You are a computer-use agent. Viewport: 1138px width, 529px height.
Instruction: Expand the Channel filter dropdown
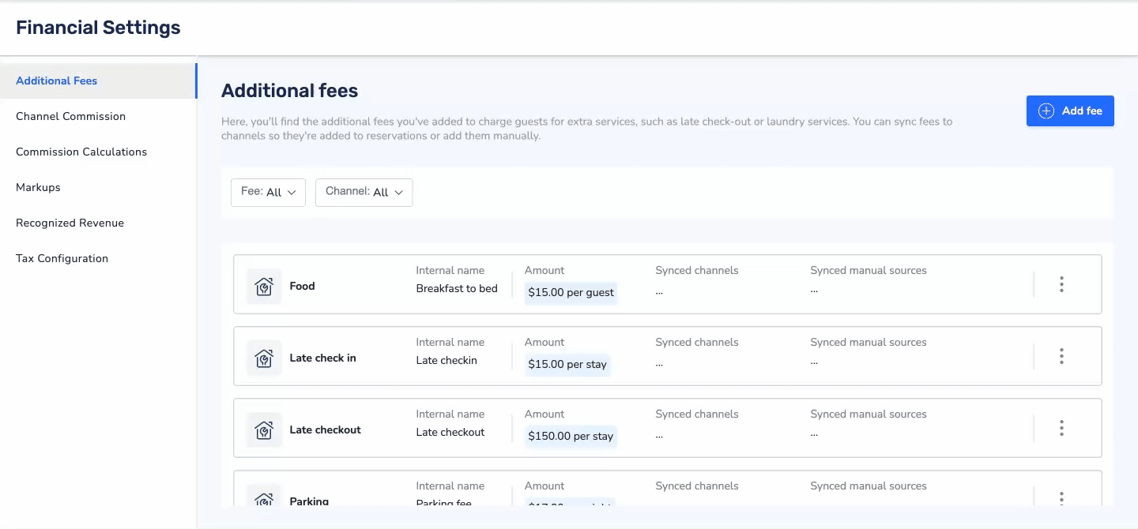pyautogui.click(x=364, y=192)
